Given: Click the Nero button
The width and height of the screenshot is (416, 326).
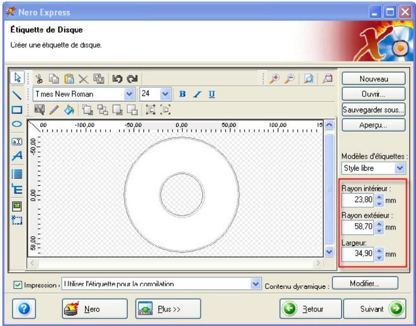Looking at the screenshot, I should pyautogui.click(x=95, y=309).
